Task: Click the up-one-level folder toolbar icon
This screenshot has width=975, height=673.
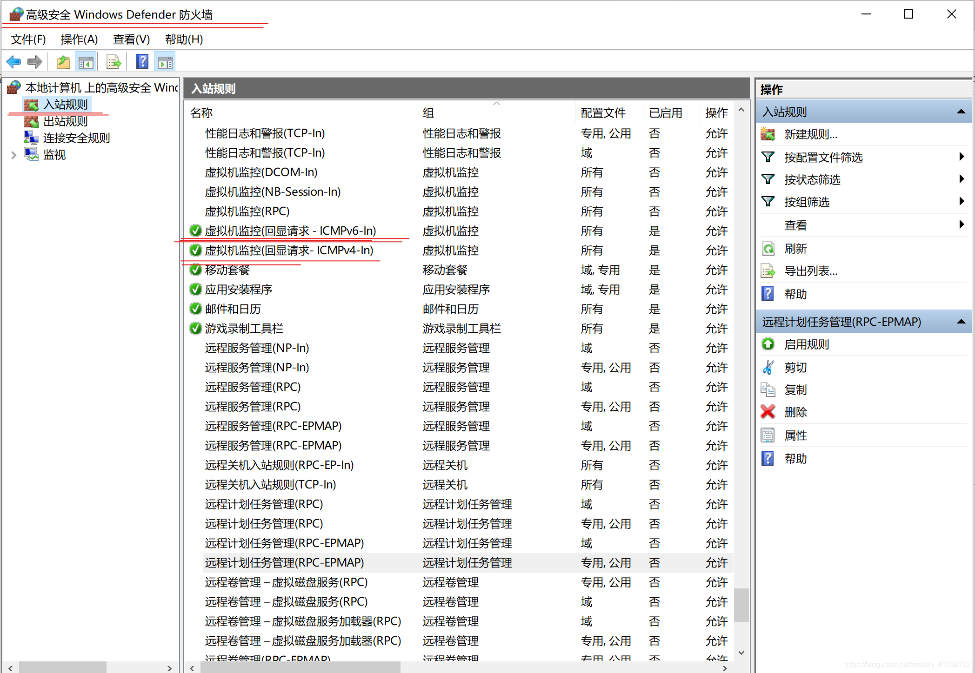Action: (x=63, y=62)
